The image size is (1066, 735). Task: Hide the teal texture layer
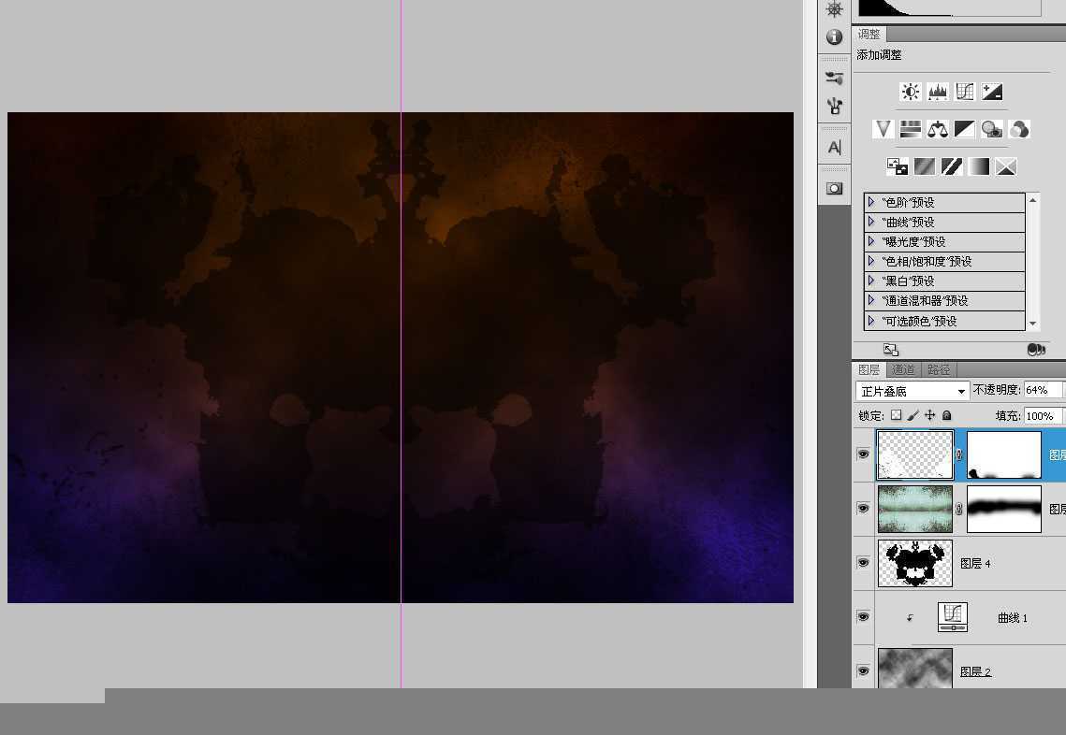point(864,508)
